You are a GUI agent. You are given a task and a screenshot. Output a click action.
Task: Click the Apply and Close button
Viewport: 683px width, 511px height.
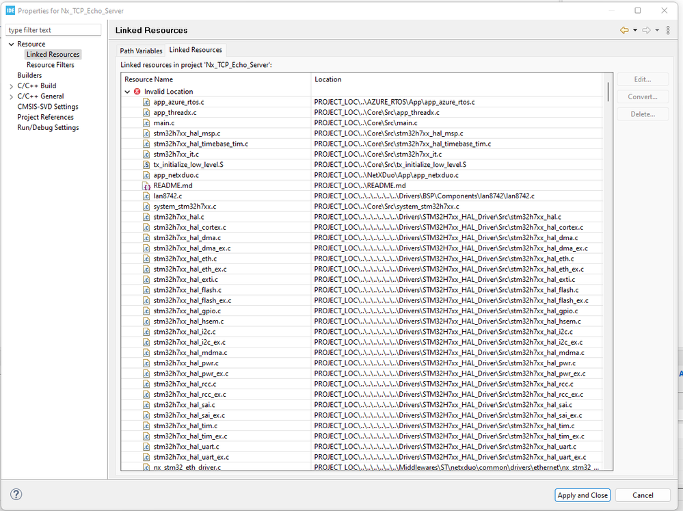[x=582, y=495]
